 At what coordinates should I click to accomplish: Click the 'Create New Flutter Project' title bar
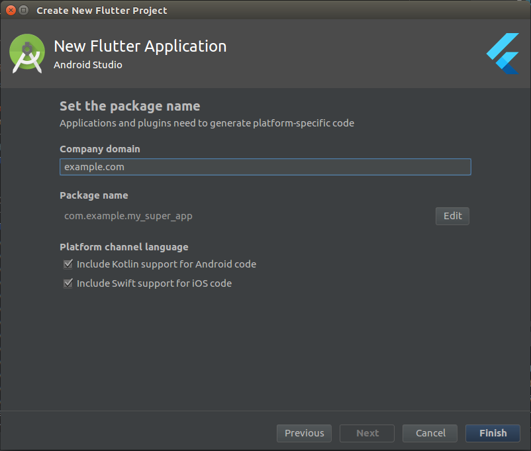click(102, 11)
